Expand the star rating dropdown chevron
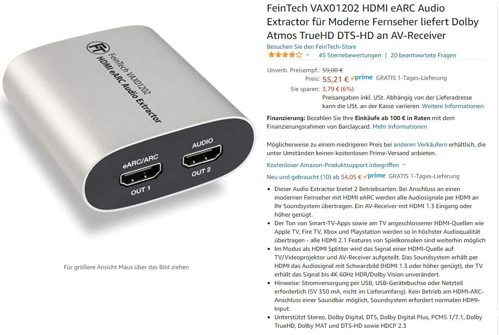Image resolution: width=499 pixels, height=335 pixels. pos(308,55)
